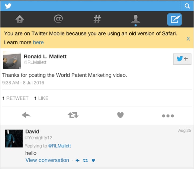This screenshot has height=169, width=194.
Task: Dismiss the old Safari notice banner
Action: coord(188,39)
